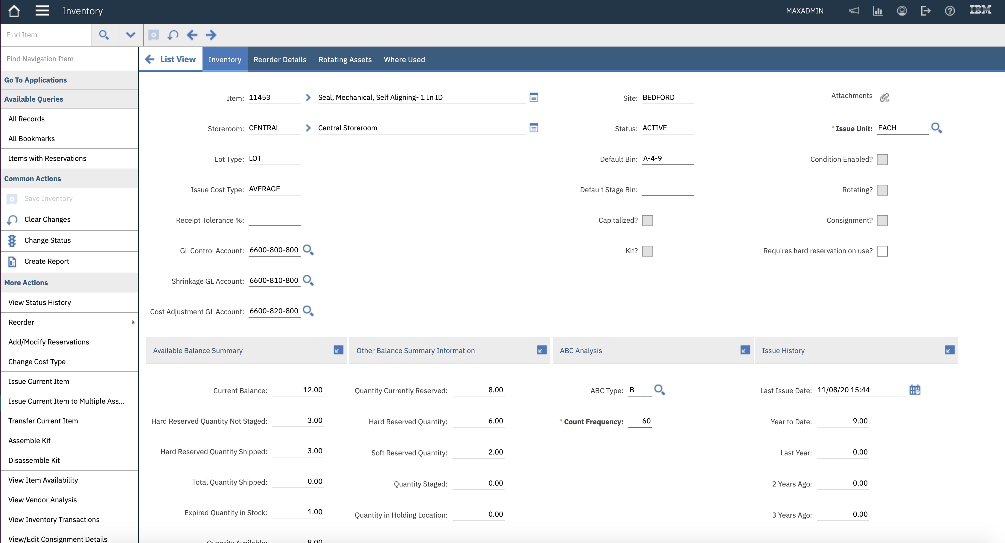
Task: Select Change Status in Common Actions
Action: pyautogui.click(x=48, y=240)
